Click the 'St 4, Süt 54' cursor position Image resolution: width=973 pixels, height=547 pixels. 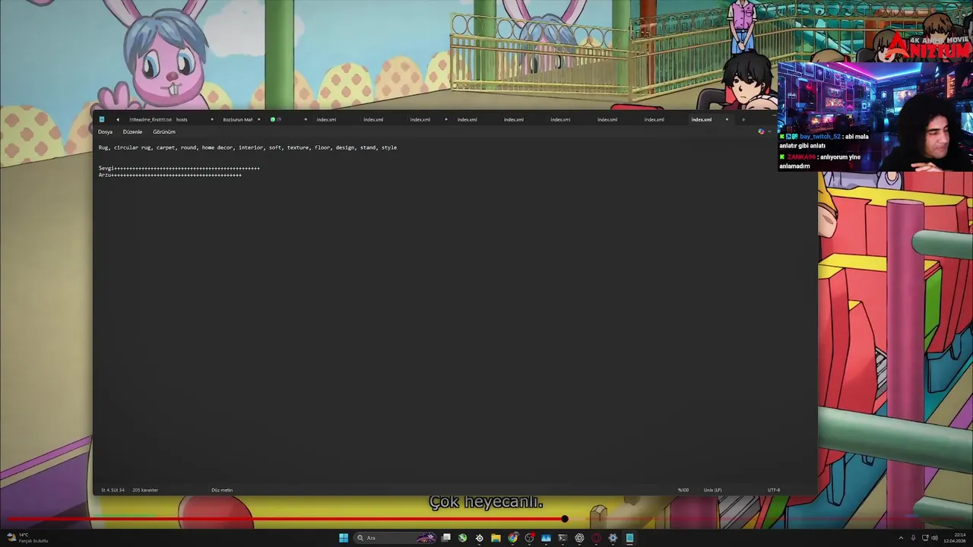[113, 490]
